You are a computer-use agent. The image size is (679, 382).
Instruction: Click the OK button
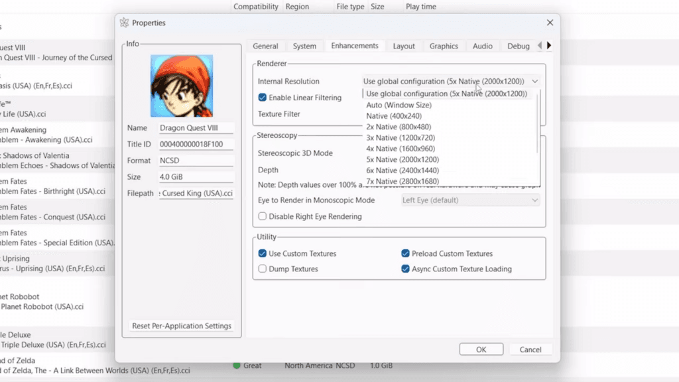coord(481,349)
